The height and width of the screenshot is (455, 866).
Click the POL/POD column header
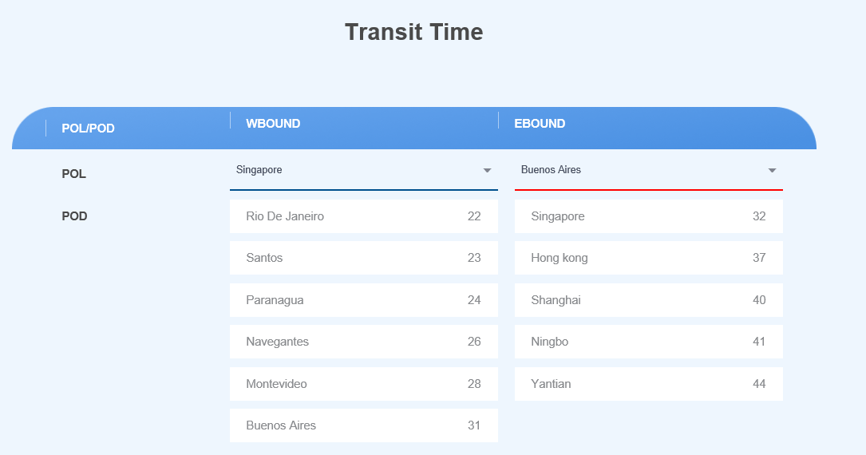coord(89,128)
